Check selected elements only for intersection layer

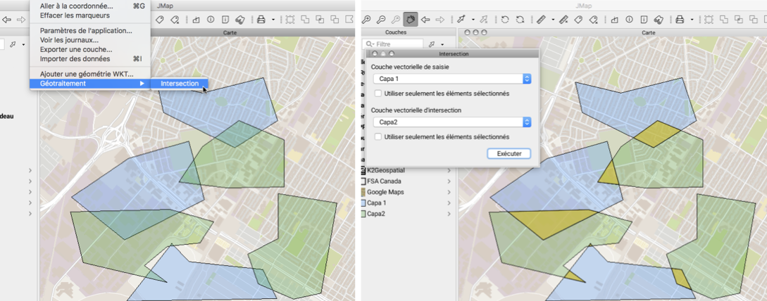[378, 136]
